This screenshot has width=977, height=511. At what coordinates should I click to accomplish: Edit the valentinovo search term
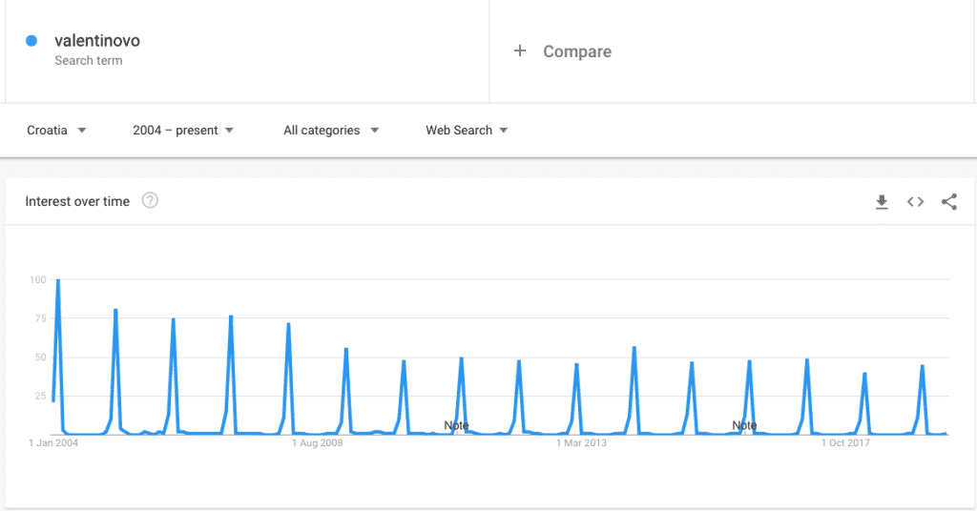(97, 41)
